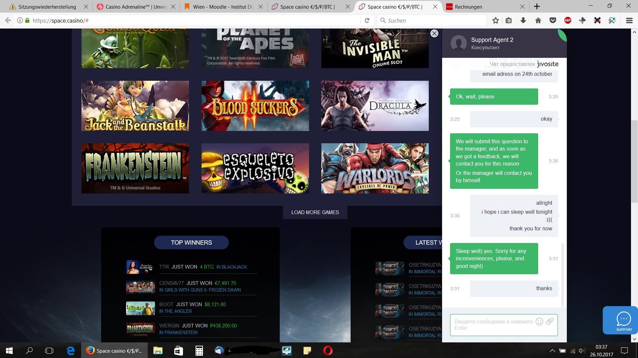Screen dimensions: 638x358
Task: Launch Opera from the taskbar
Action: (x=328, y=350)
